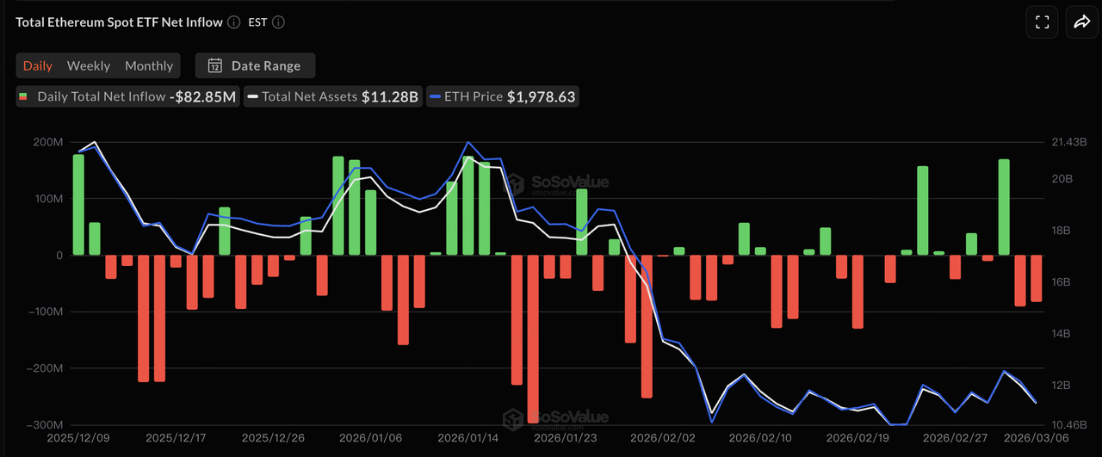This screenshot has width=1102, height=457.
Task: Click the last red bar on far right
Action: pos(1037,278)
